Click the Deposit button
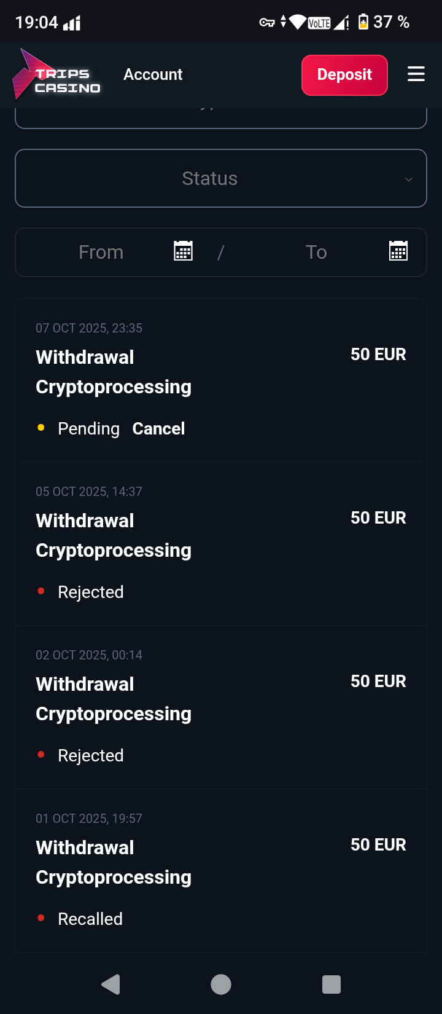442x1014 pixels. point(344,75)
